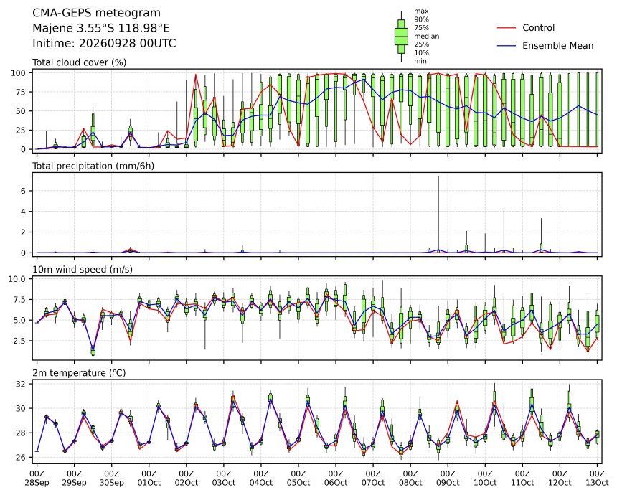The height and width of the screenshot is (495, 617).
Task: Click the 00Z 09Oct axis tick label
Action: [x=448, y=478]
